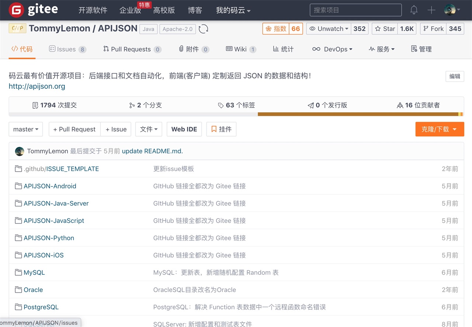Open the ISSUE_TEMPLATE folder link
This screenshot has height=327, width=472.
73,169
